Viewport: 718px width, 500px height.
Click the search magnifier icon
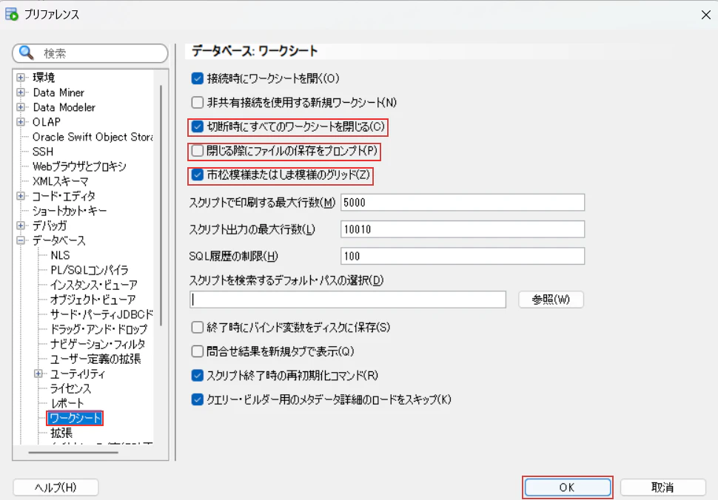(26, 53)
